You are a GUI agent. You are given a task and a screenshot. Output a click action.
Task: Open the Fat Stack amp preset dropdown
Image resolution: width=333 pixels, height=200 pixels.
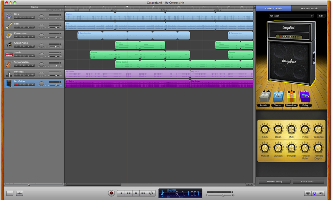(x=291, y=16)
